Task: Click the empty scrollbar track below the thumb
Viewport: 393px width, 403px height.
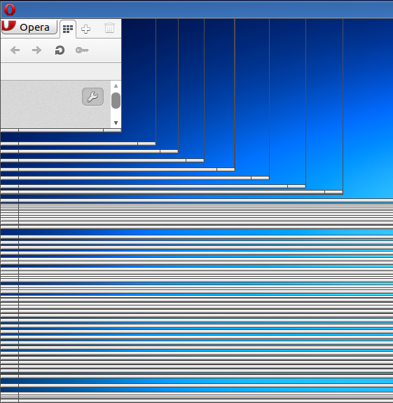Action: click(x=116, y=114)
